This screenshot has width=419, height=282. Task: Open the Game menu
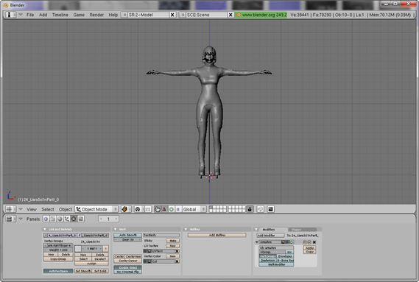pyautogui.click(x=79, y=15)
